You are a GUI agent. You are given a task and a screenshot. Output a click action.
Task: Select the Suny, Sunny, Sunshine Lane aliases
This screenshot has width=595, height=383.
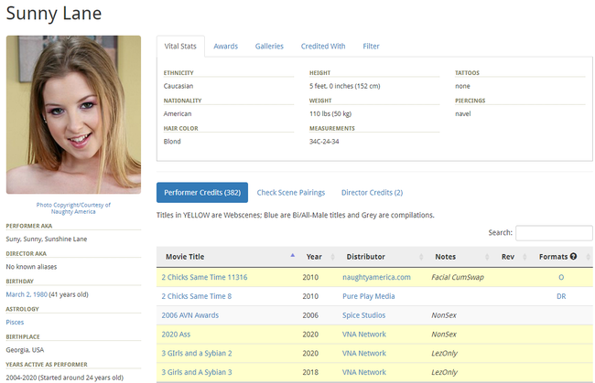pyautogui.click(x=47, y=239)
